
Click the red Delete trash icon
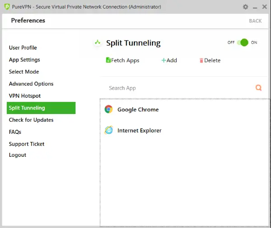pyautogui.click(x=201, y=60)
